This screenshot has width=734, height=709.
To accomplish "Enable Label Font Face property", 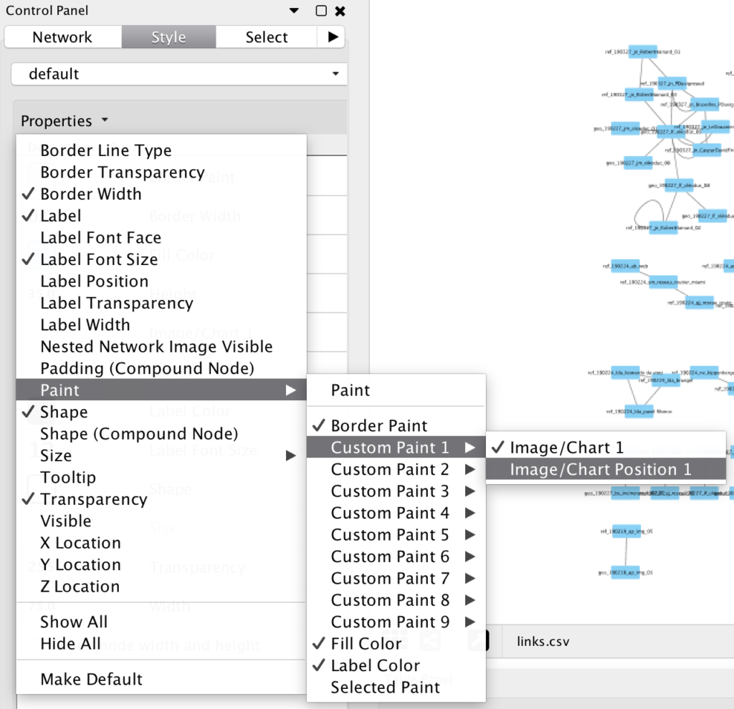I will [x=161, y=238].
